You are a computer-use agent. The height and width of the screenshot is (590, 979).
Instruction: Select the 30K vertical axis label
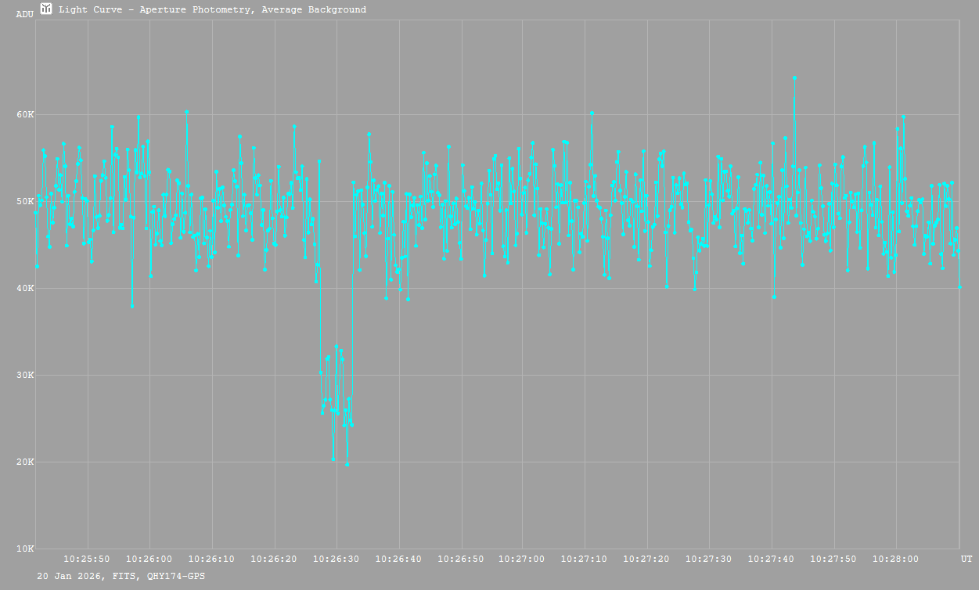[x=26, y=376]
